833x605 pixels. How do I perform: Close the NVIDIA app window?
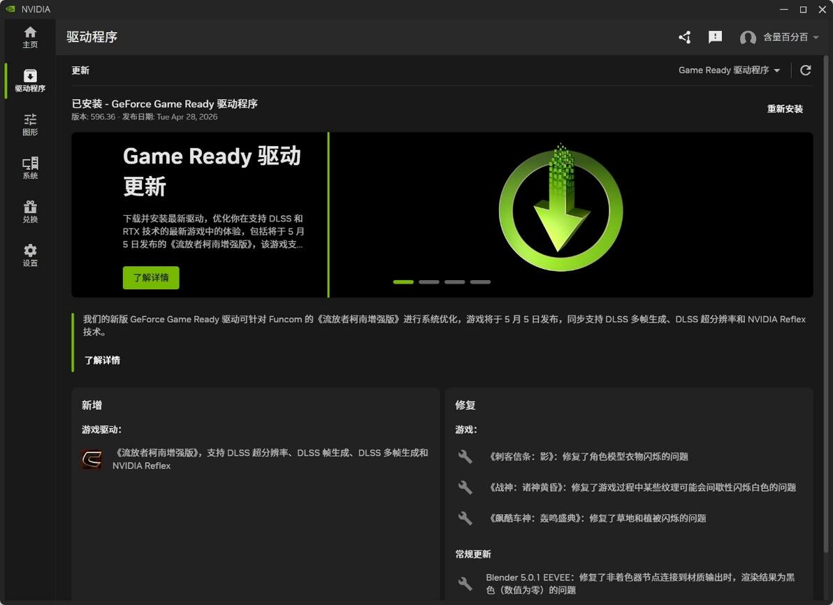(x=823, y=9)
